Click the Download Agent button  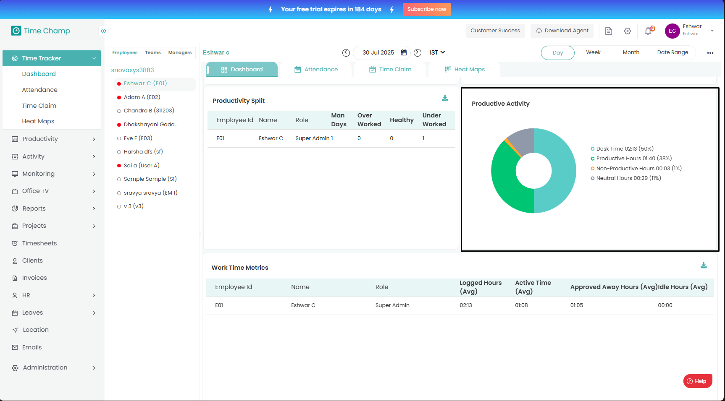(562, 31)
